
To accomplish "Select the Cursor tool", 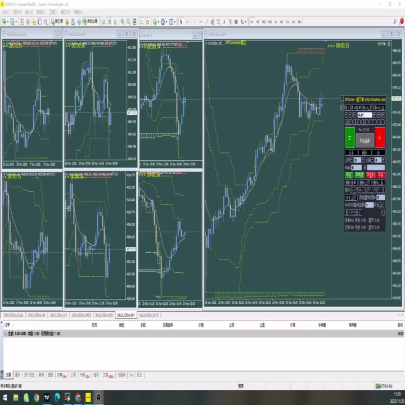I will (181, 22).
